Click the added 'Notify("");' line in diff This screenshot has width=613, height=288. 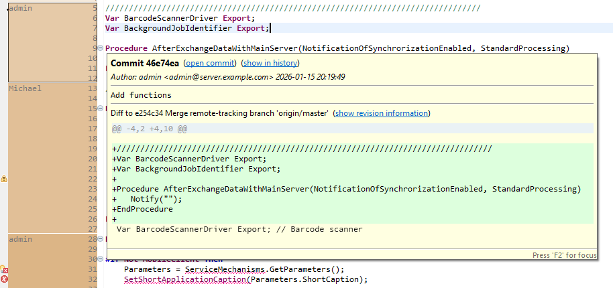click(156, 199)
